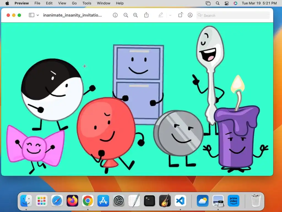Open the Trash in the Dock
This screenshot has height=212, width=282.
[256, 200]
